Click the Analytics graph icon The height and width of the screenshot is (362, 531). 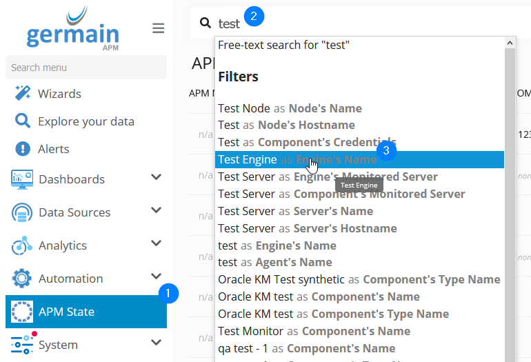pos(23,245)
